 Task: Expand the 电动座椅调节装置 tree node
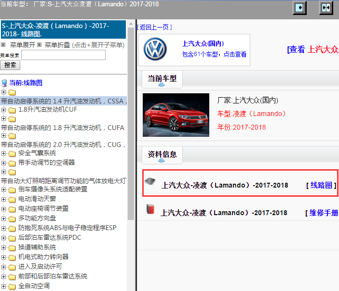tap(3, 209)
